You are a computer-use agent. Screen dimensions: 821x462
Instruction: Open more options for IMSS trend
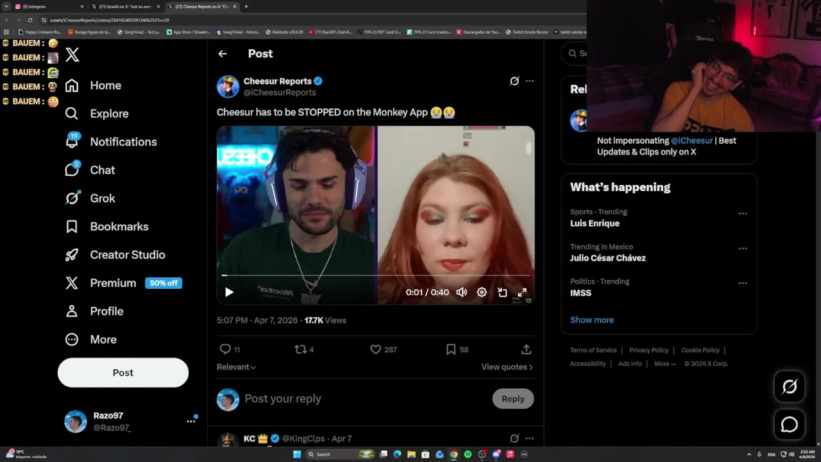pos(743,283)
